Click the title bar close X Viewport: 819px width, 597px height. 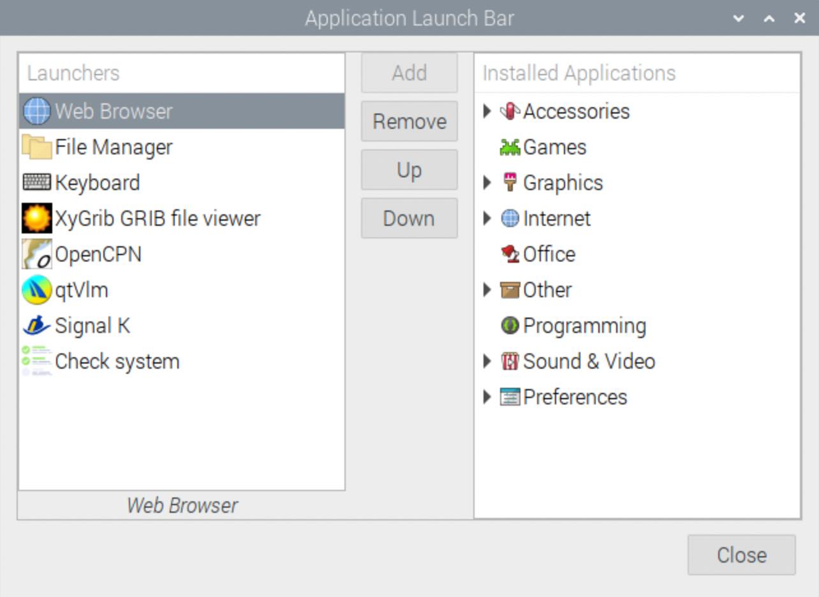click(799, 18)
